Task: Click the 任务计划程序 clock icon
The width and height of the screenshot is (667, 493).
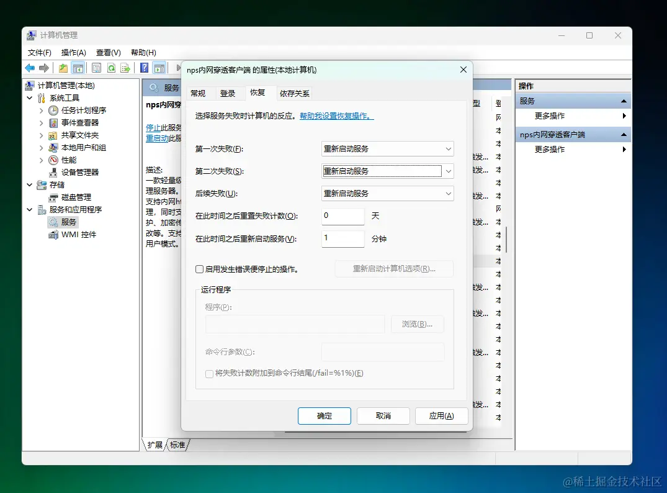Action: pos(53,111)
